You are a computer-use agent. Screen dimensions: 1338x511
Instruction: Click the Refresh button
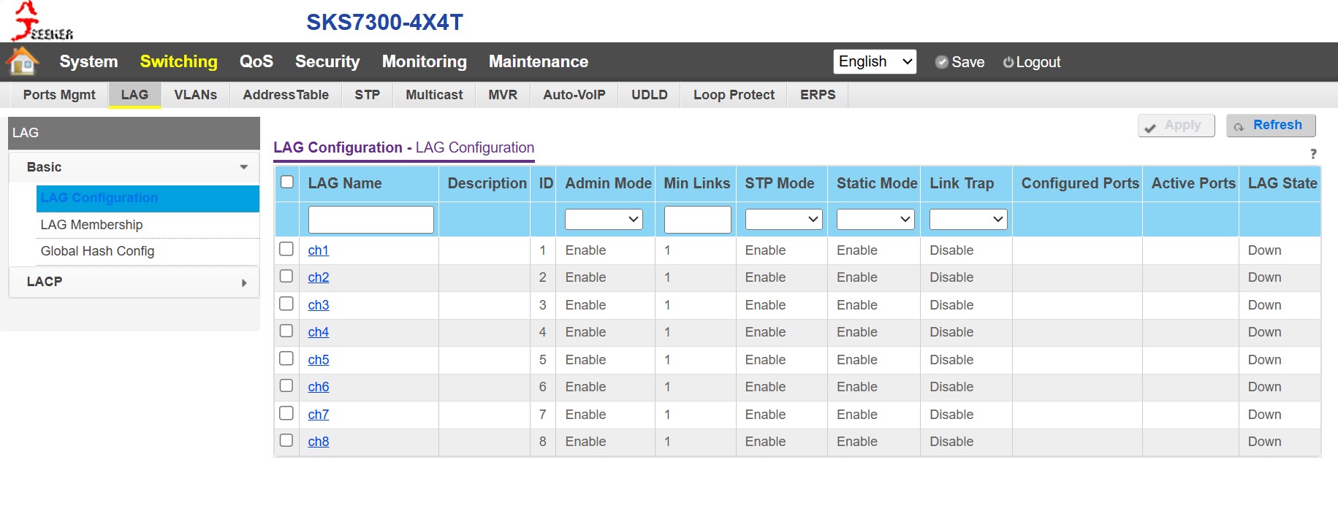1271,126
